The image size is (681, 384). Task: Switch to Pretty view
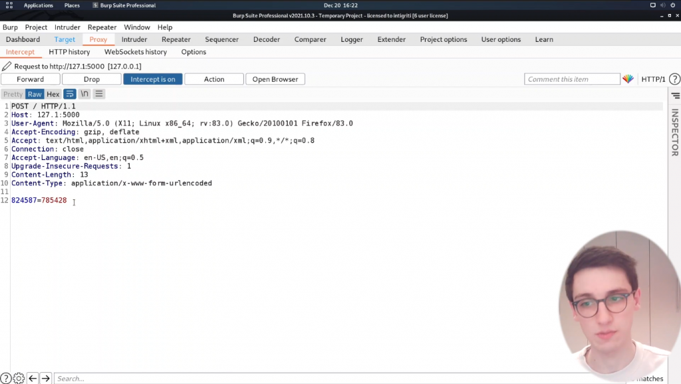tap(13, 94)
